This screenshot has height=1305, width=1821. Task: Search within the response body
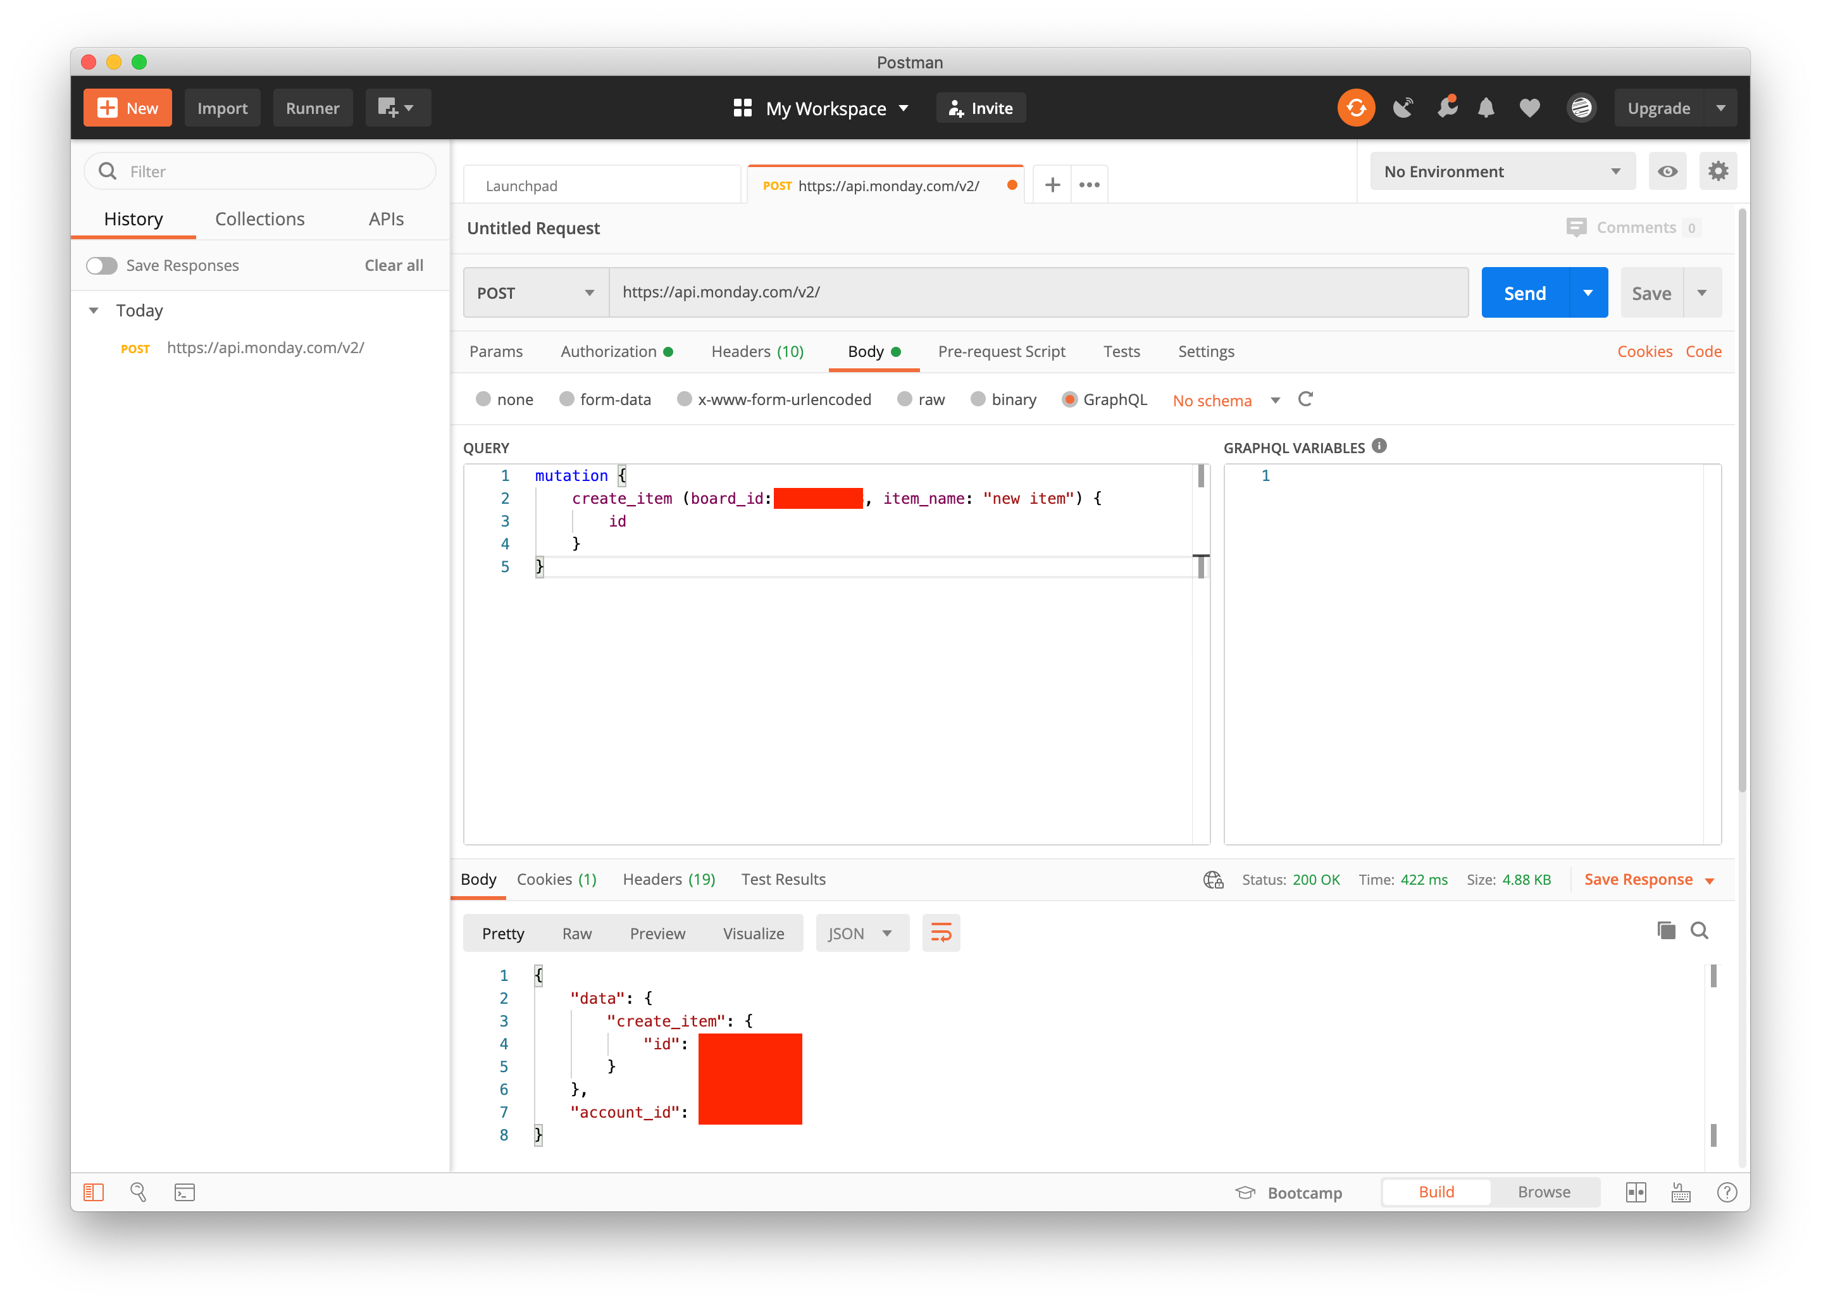pos(1699,930)
